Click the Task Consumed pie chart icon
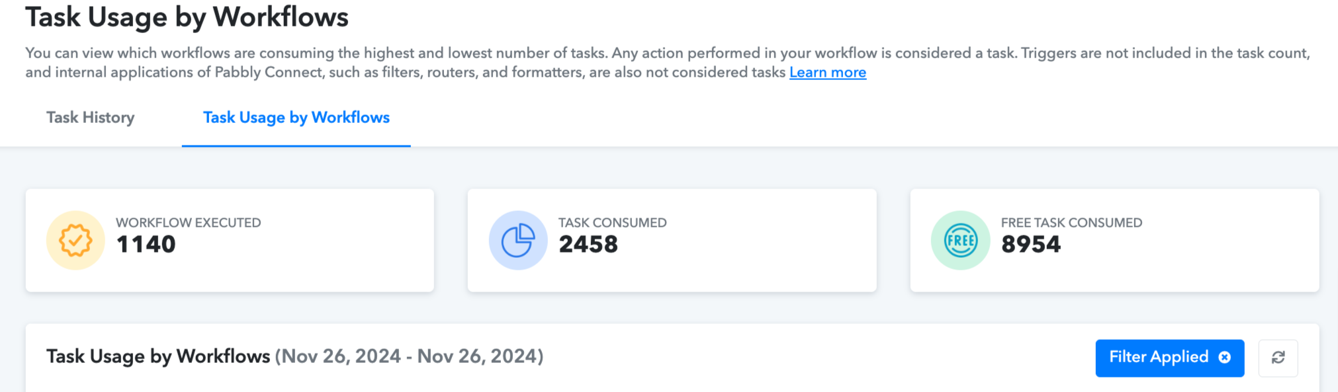Viewport: 1338px width, 392px height. [518, 240]
